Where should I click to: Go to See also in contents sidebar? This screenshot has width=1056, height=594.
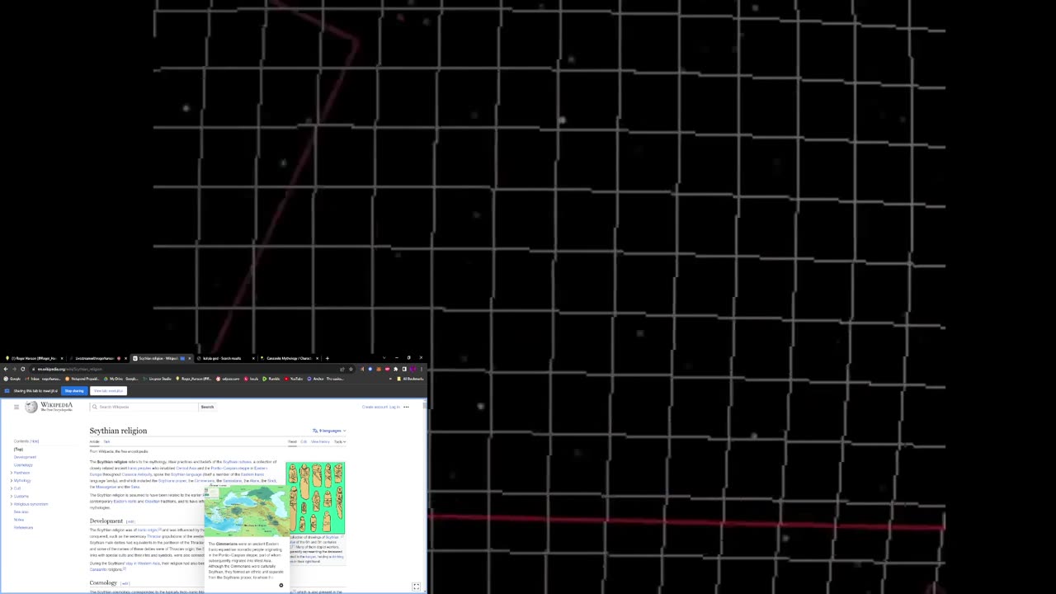point(21,511)
